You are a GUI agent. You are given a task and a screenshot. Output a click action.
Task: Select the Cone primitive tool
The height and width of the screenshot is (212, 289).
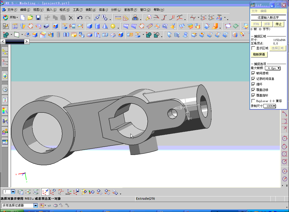pyautogui.click(x=105, y=26)
